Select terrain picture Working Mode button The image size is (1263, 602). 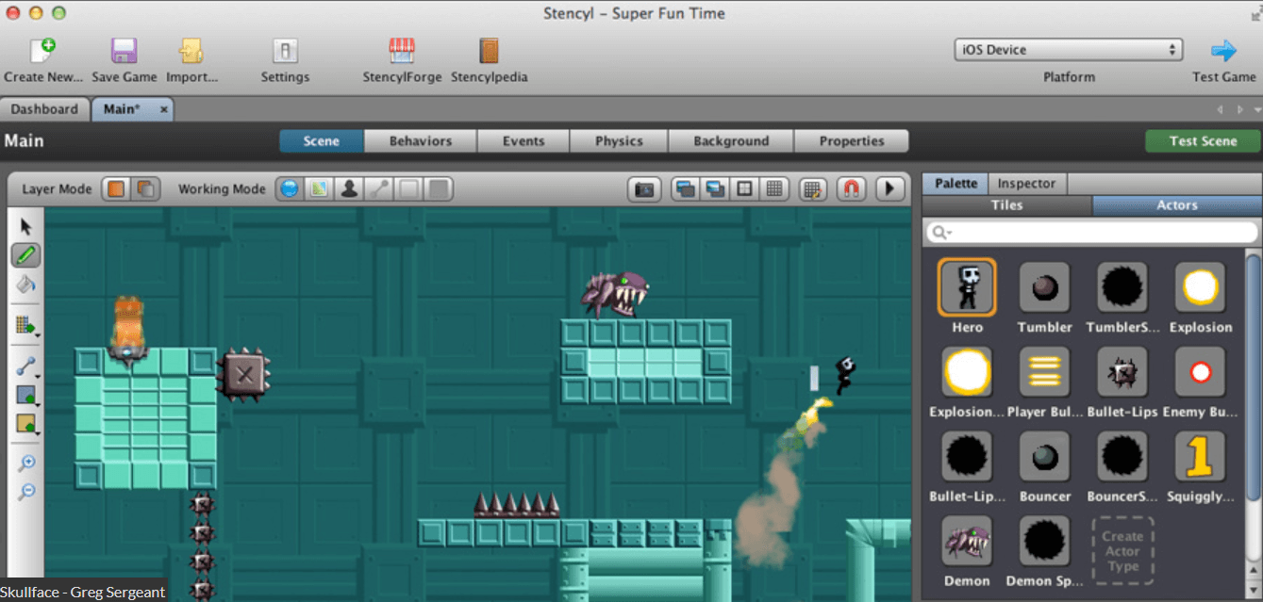pos(320,188)
